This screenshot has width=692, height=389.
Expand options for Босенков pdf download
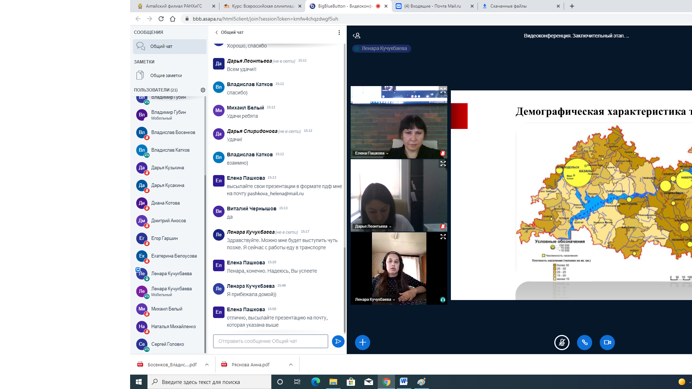(x=207, y=365)
